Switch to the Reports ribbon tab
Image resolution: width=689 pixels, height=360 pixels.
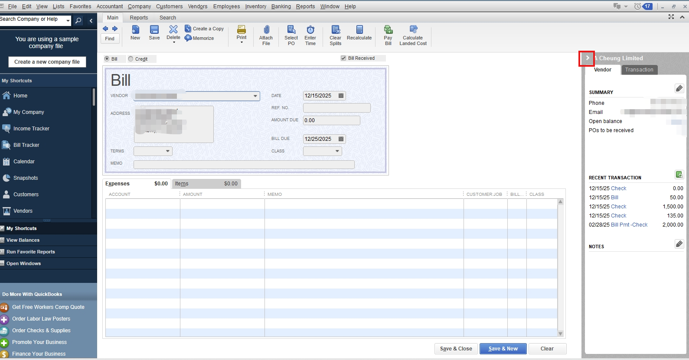tap(139, 18)
